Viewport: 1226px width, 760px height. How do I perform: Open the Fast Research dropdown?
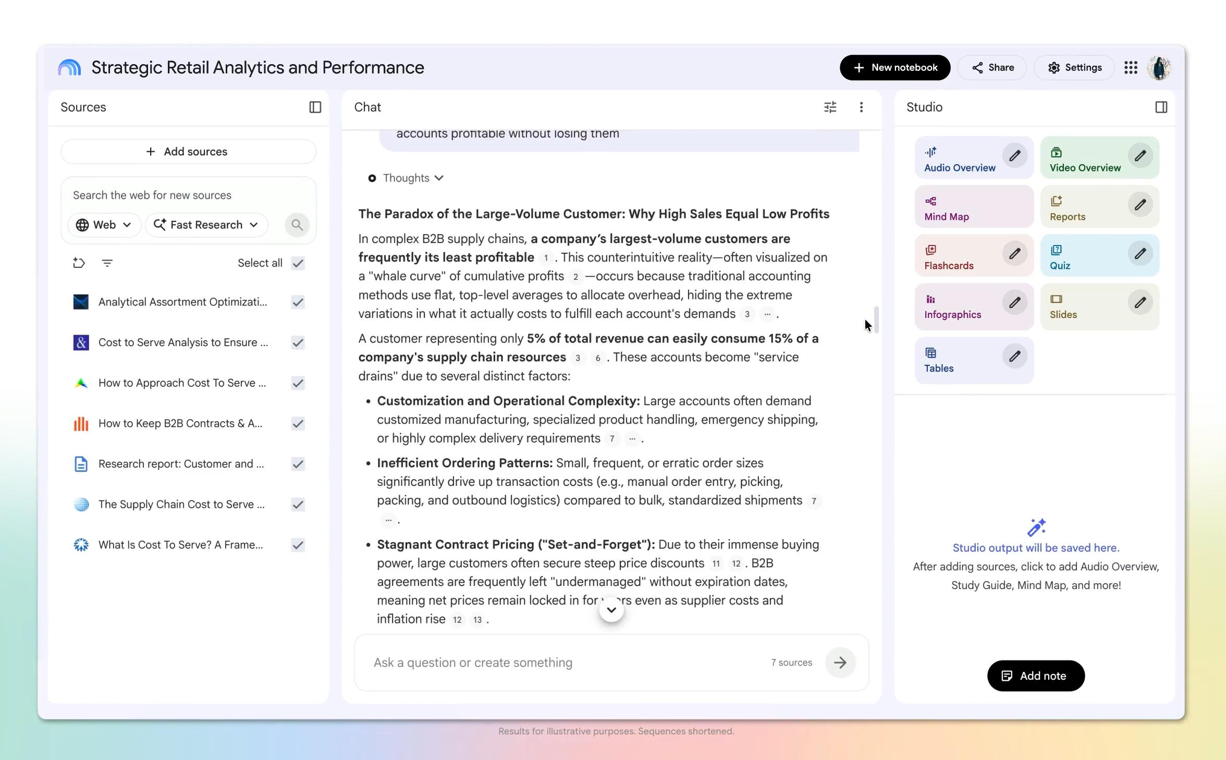click(x=206, y=225)
